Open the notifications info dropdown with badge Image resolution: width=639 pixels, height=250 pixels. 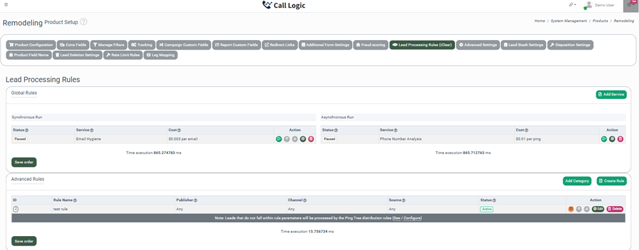pyautogui.click(x=631, y=6)
